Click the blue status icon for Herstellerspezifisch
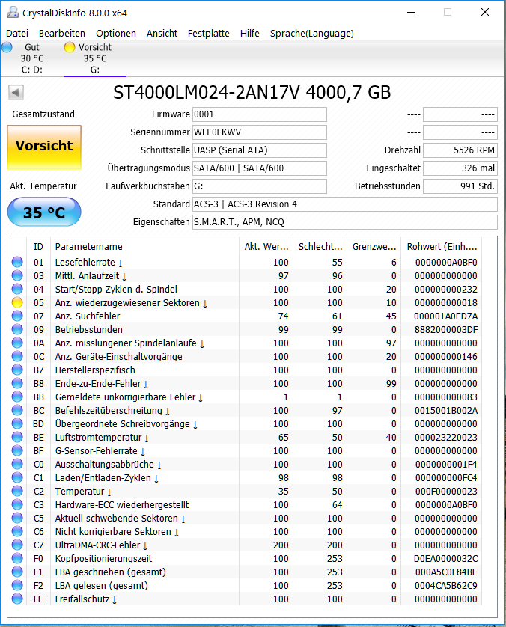506x627 pixels. [17, 370]
